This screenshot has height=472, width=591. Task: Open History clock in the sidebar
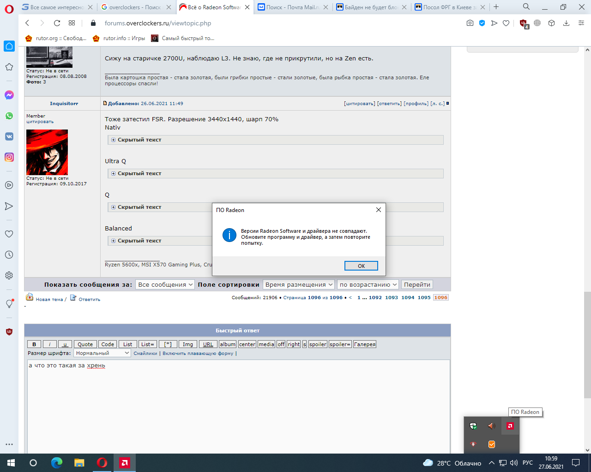pos(9,254)
